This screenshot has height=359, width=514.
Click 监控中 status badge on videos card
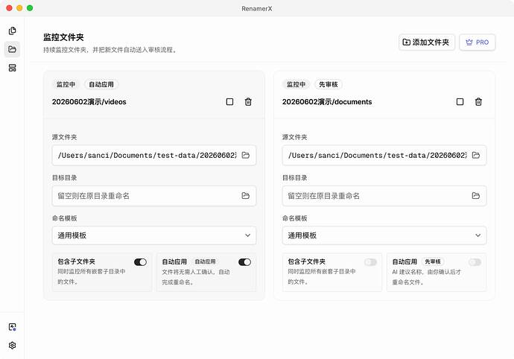pyautogui.click(x=66, y=84)
